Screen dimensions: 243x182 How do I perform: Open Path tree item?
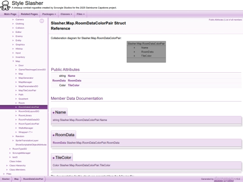[21, 94]
